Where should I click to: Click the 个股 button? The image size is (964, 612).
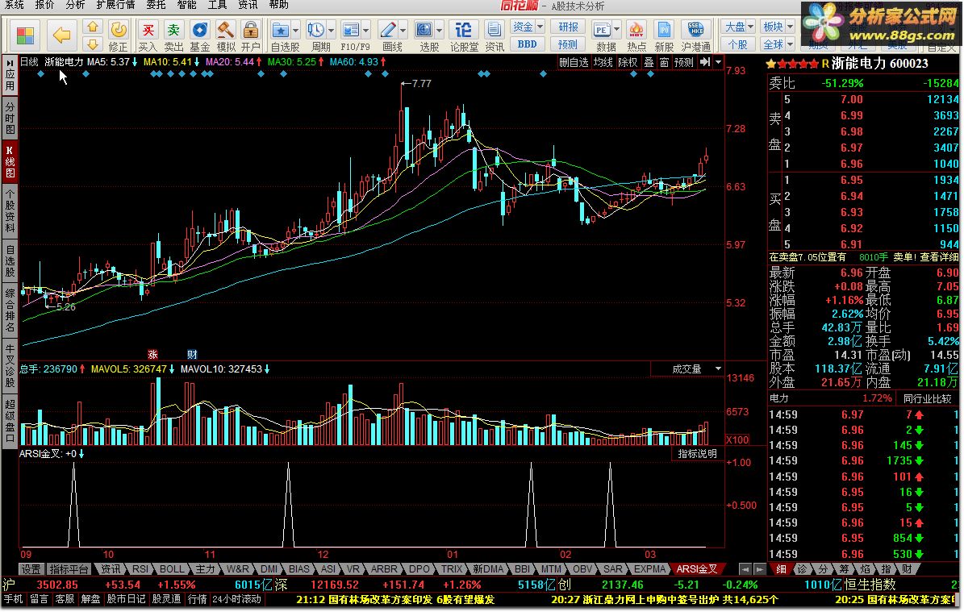pos(737,44)
